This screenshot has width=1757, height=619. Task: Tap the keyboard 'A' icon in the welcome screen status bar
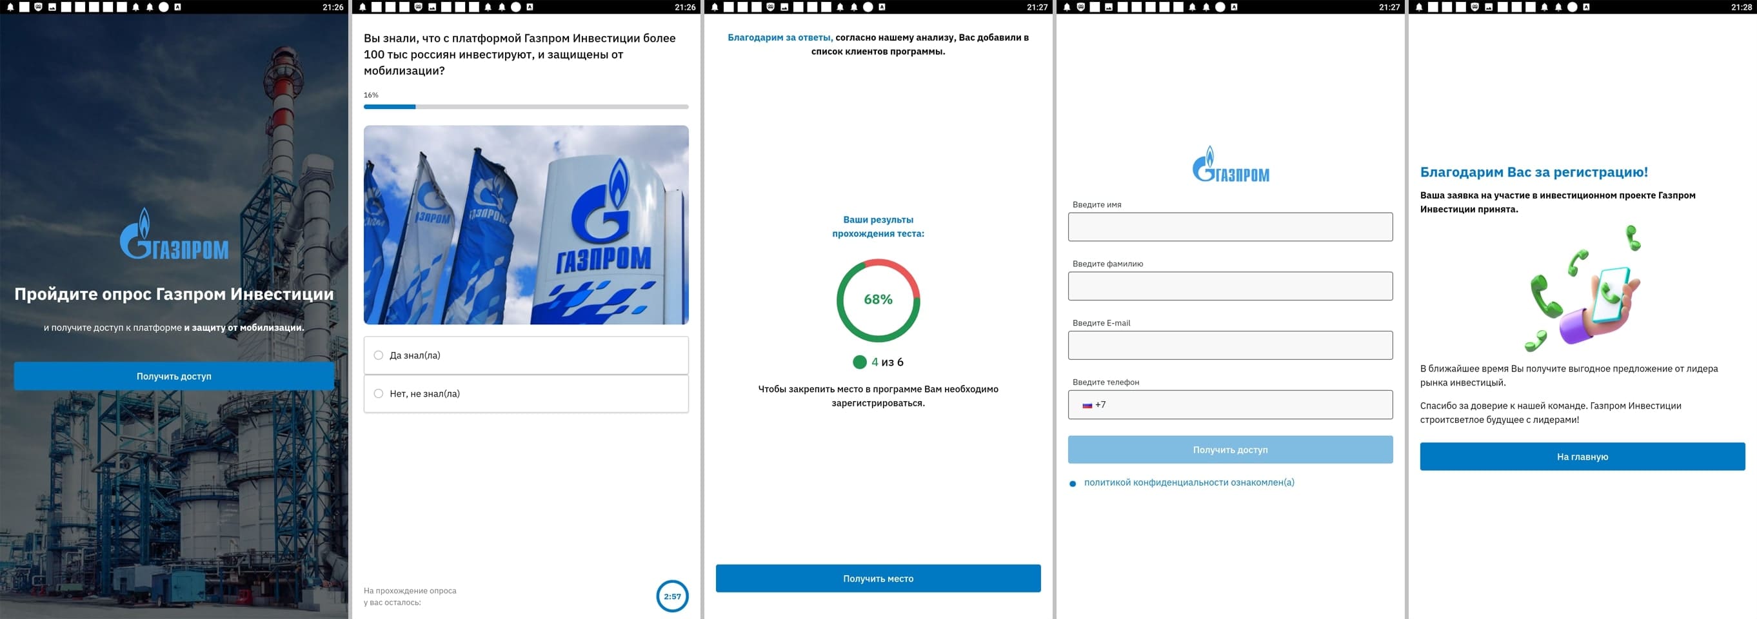coord(177,7)
